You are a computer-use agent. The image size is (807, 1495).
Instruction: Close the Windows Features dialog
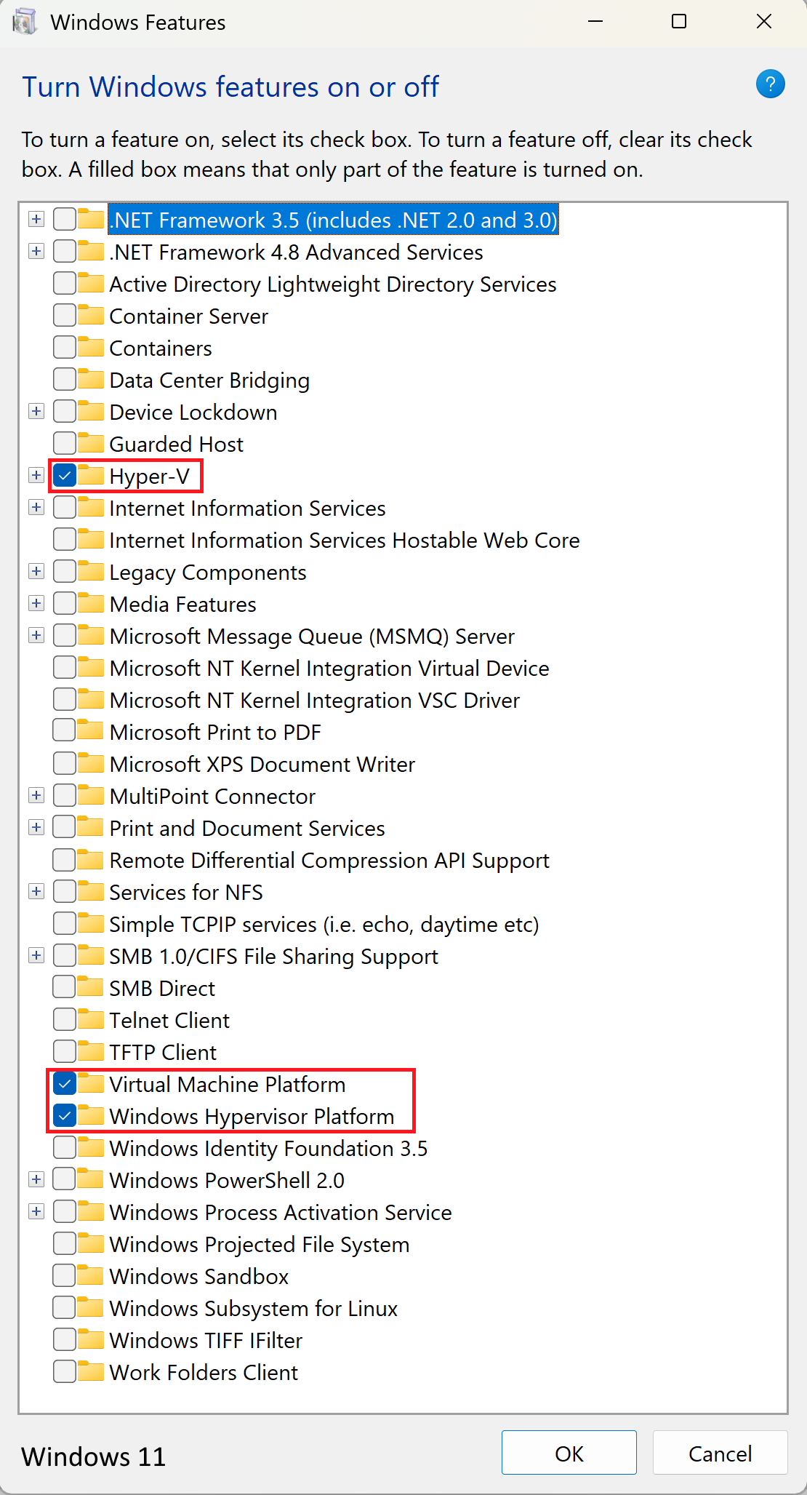[x=764, y=22]
